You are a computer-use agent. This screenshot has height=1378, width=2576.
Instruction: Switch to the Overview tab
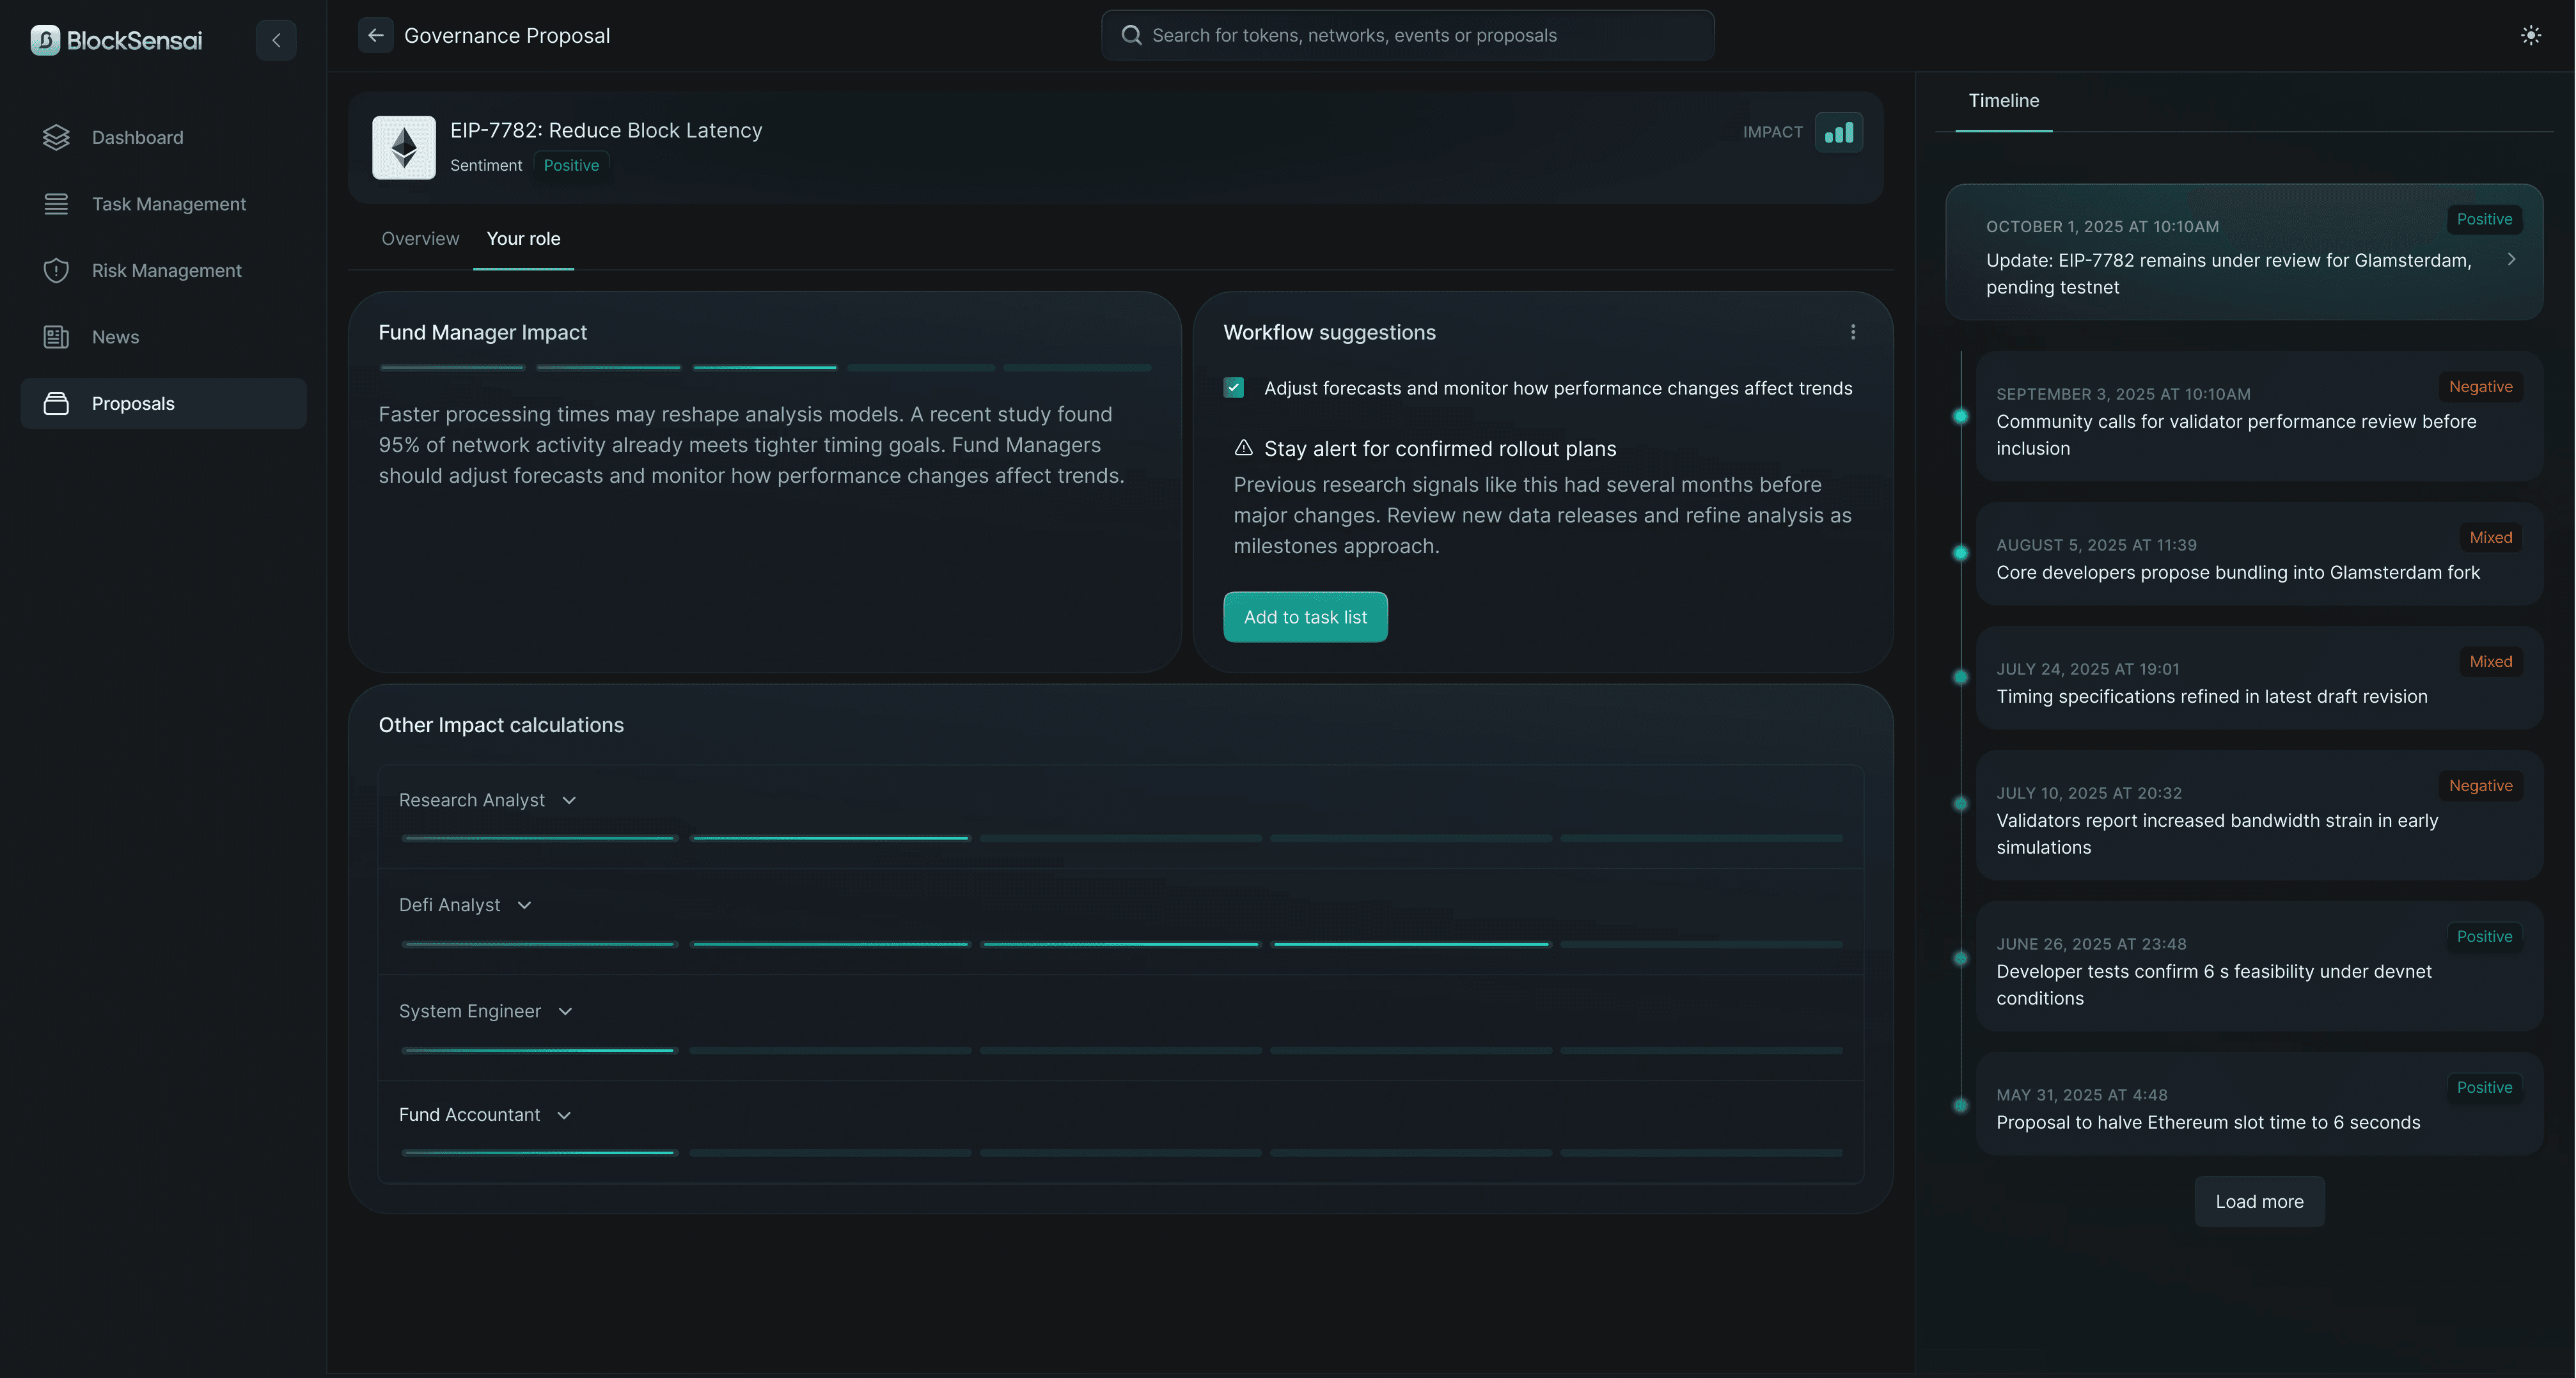pyautogui.click(x=420, y=238)
